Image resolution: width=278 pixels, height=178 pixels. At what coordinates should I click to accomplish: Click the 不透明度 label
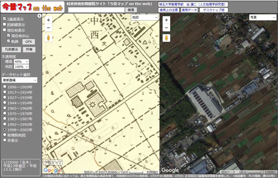point(9,57)
